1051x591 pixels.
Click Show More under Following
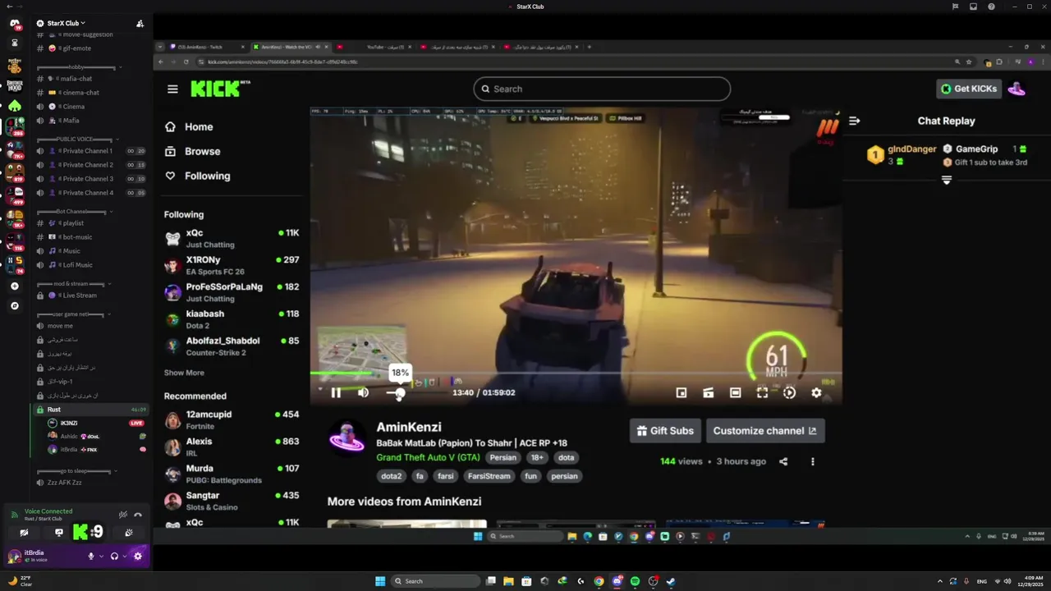coord(184,373)
